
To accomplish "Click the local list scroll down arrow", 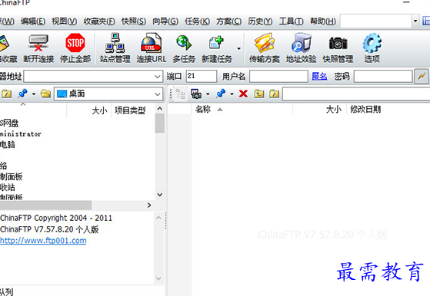I will [160, 195].
